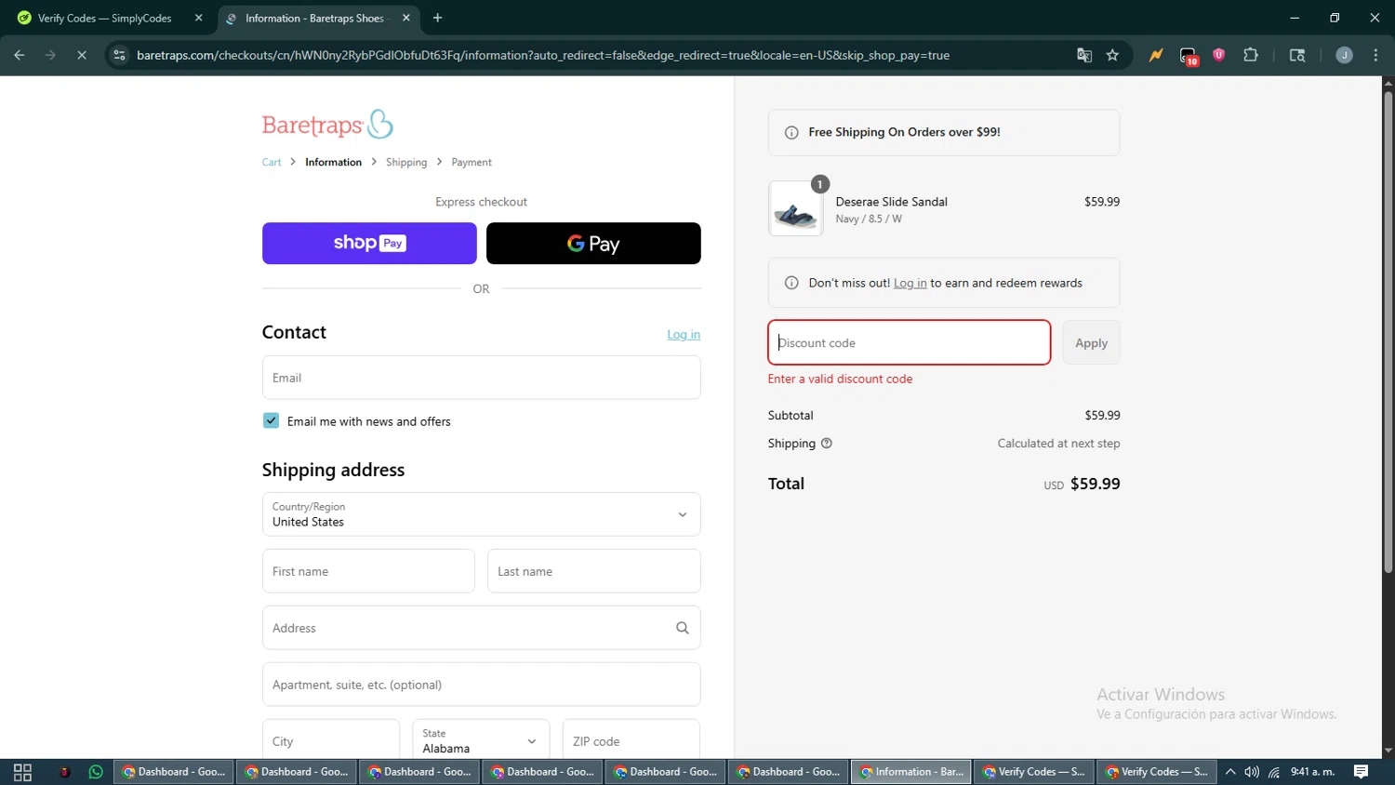Image resolution: width=1395 pixels, height=785 pixels.
Task: Stop loading the page
Action: pyautogui.click(x=82, y=55)
